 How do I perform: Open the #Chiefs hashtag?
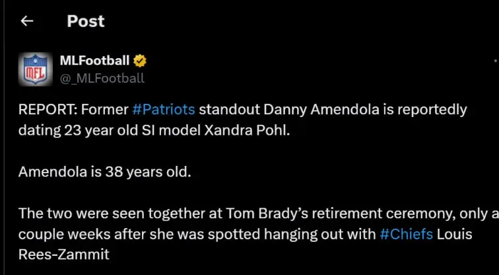[407, 235]
